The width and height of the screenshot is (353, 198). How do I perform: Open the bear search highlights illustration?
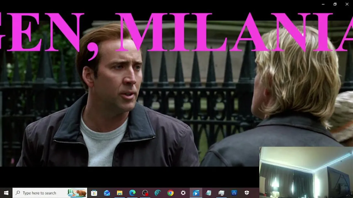pyautogui.click(x=77, y=193)
